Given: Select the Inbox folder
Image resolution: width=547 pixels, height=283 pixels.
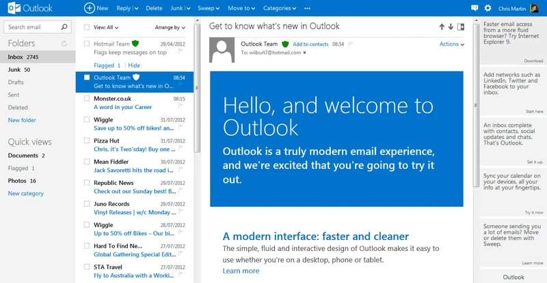Looking at the screenshot, I should [x=38, y=57].
